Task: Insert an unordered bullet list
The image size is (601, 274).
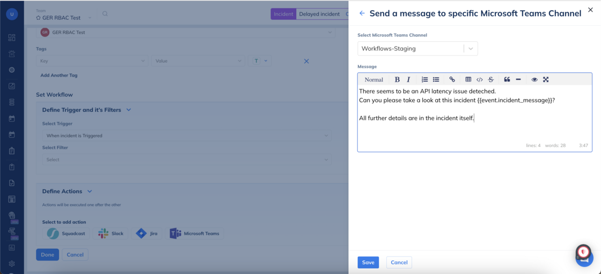Action: tap(436, 80)
